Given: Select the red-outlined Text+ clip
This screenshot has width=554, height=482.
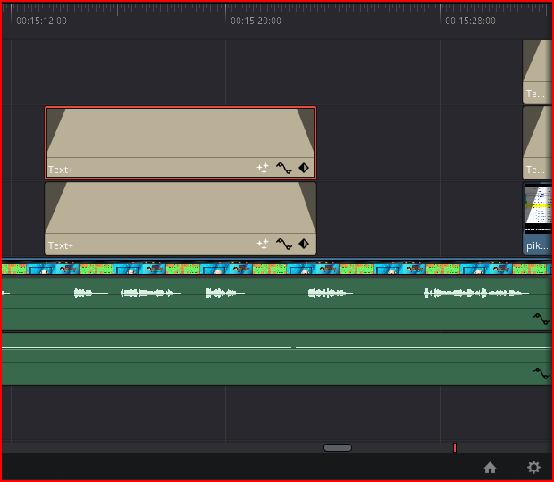Looking at the screenshot, I should (x=179, y=134).
